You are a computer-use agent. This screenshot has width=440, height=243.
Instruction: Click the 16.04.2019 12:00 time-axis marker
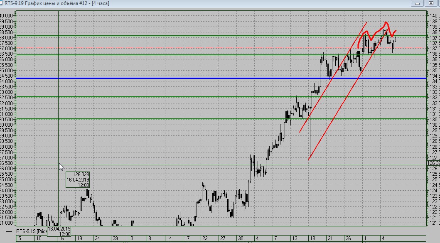pyautogui.click(x=59, y=231)
